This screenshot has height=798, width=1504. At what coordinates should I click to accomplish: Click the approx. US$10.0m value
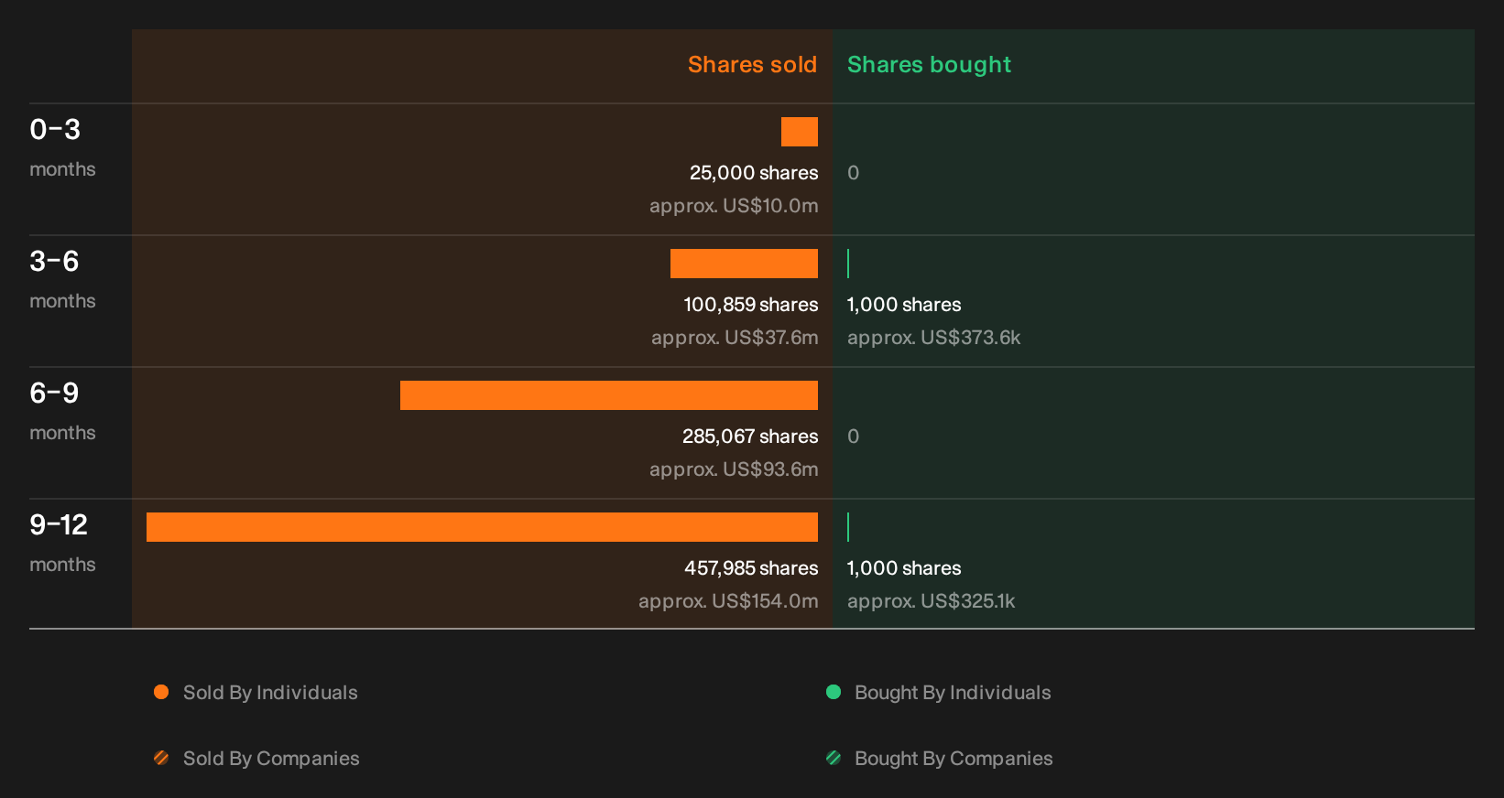tap(734, 206)
